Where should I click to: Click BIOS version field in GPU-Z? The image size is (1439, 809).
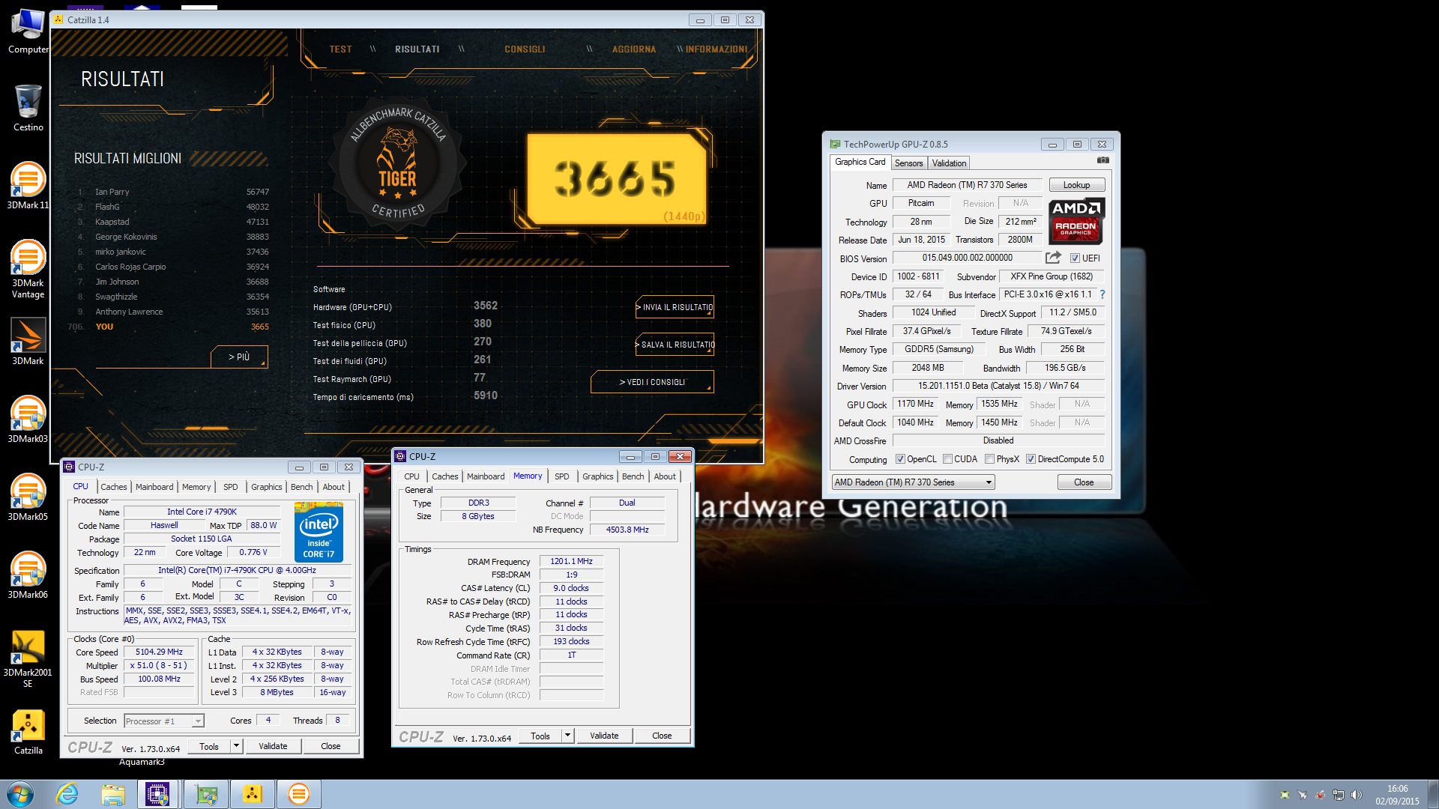967,258
